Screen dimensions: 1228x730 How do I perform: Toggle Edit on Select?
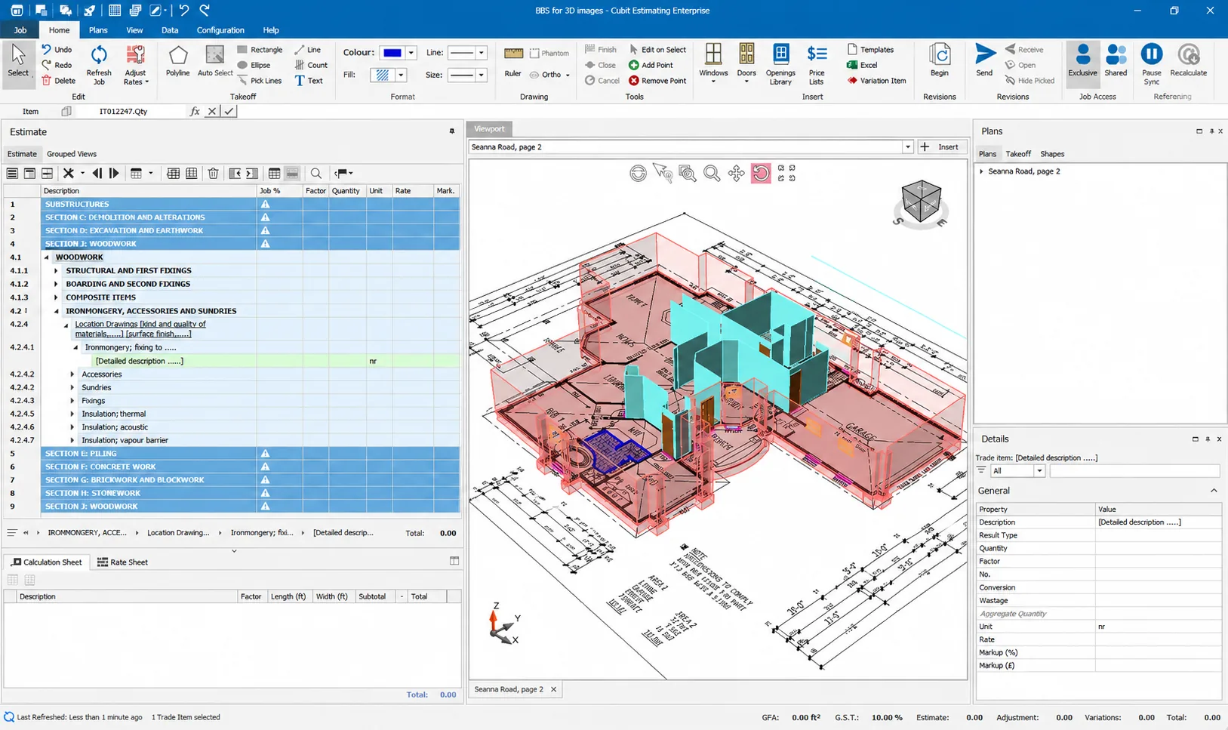click(657, 50)
